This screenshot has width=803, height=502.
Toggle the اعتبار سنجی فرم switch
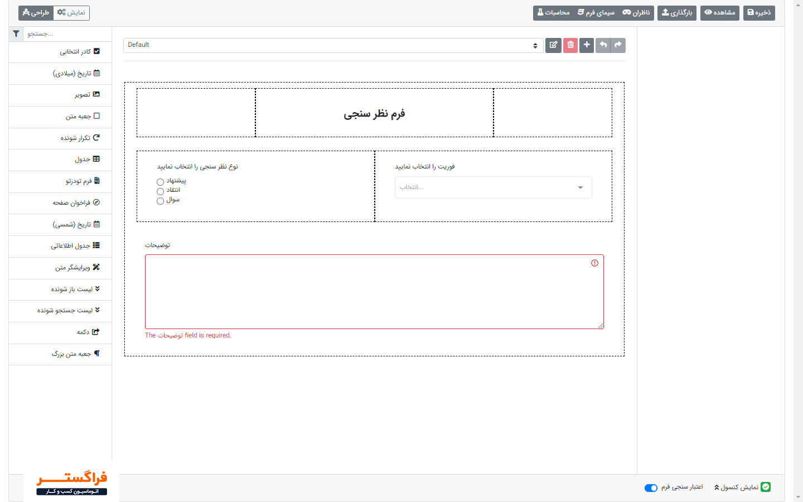point(651,488)
